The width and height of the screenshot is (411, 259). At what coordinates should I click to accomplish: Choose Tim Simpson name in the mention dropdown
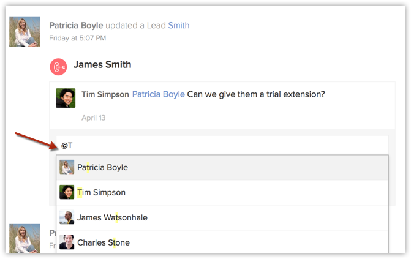click(101, 192)
